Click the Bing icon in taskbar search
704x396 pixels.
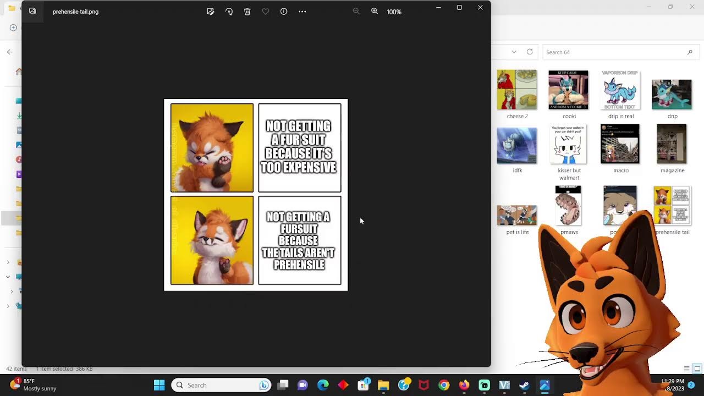coord(264,385)
